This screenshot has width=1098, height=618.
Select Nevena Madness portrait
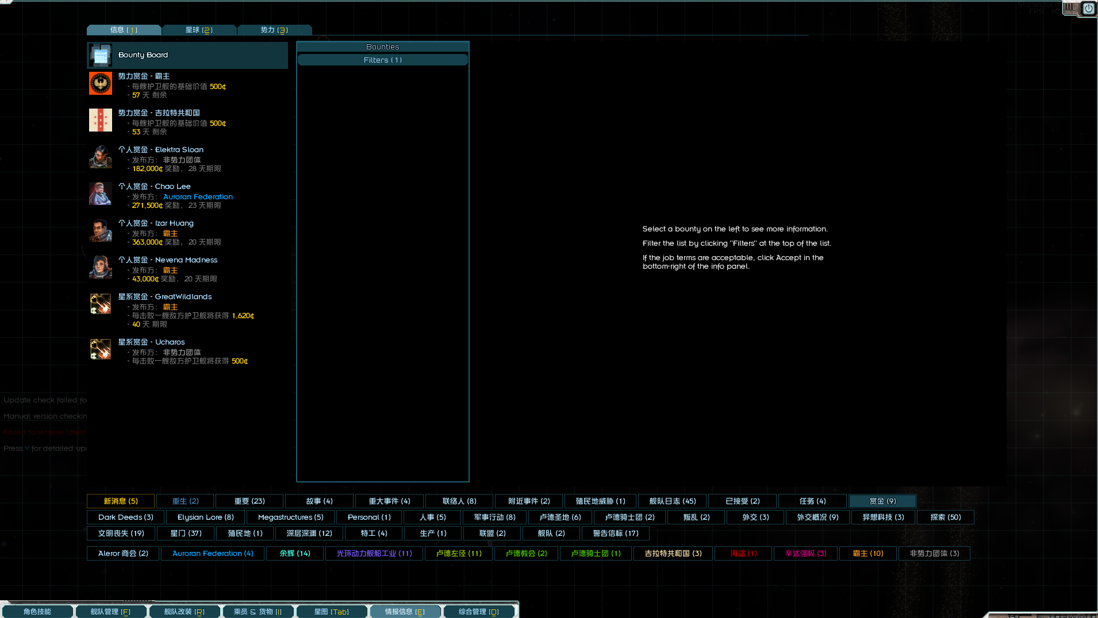pos(101,268)
